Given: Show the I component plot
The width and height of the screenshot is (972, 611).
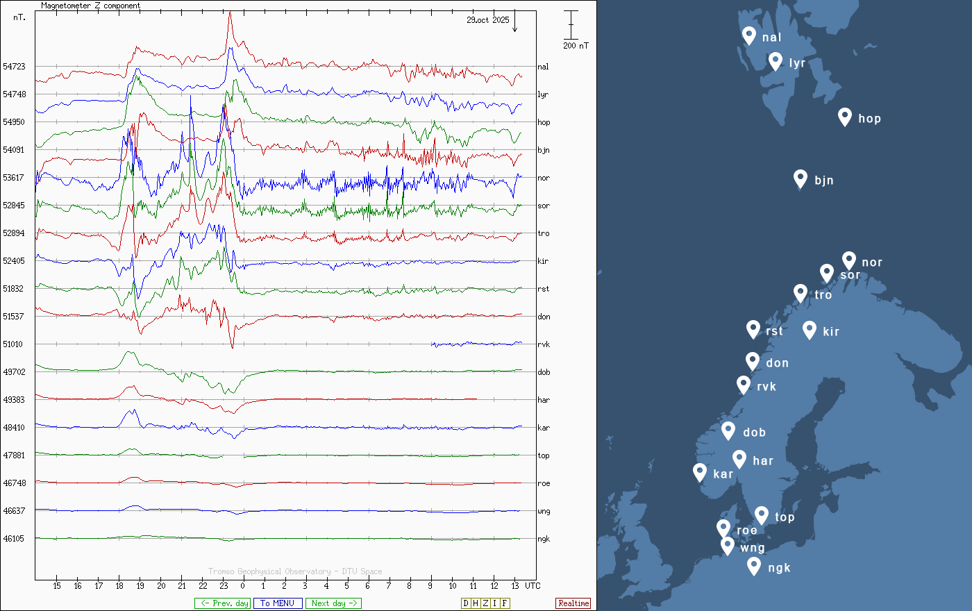Looking at the screenshot, I should 495,603.
